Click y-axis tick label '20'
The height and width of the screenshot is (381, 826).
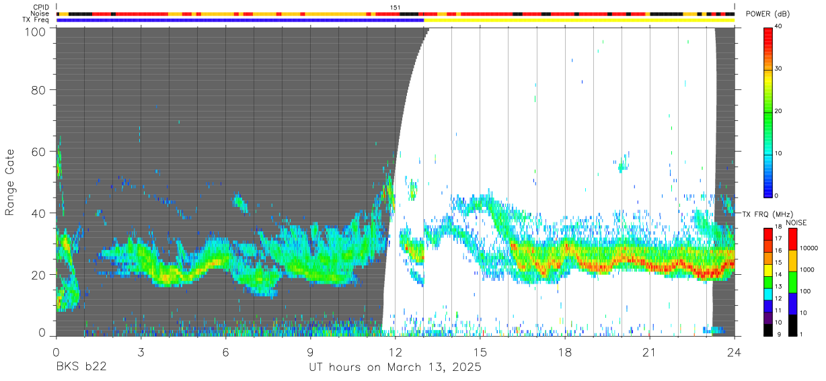(39, 275)
